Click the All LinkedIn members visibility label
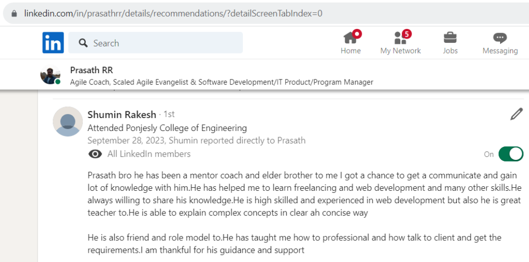The height and width of the screenshot is (262, 529). (149, 154)
